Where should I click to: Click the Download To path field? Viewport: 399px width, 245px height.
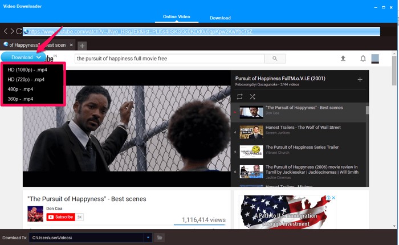tap(87, 238)
